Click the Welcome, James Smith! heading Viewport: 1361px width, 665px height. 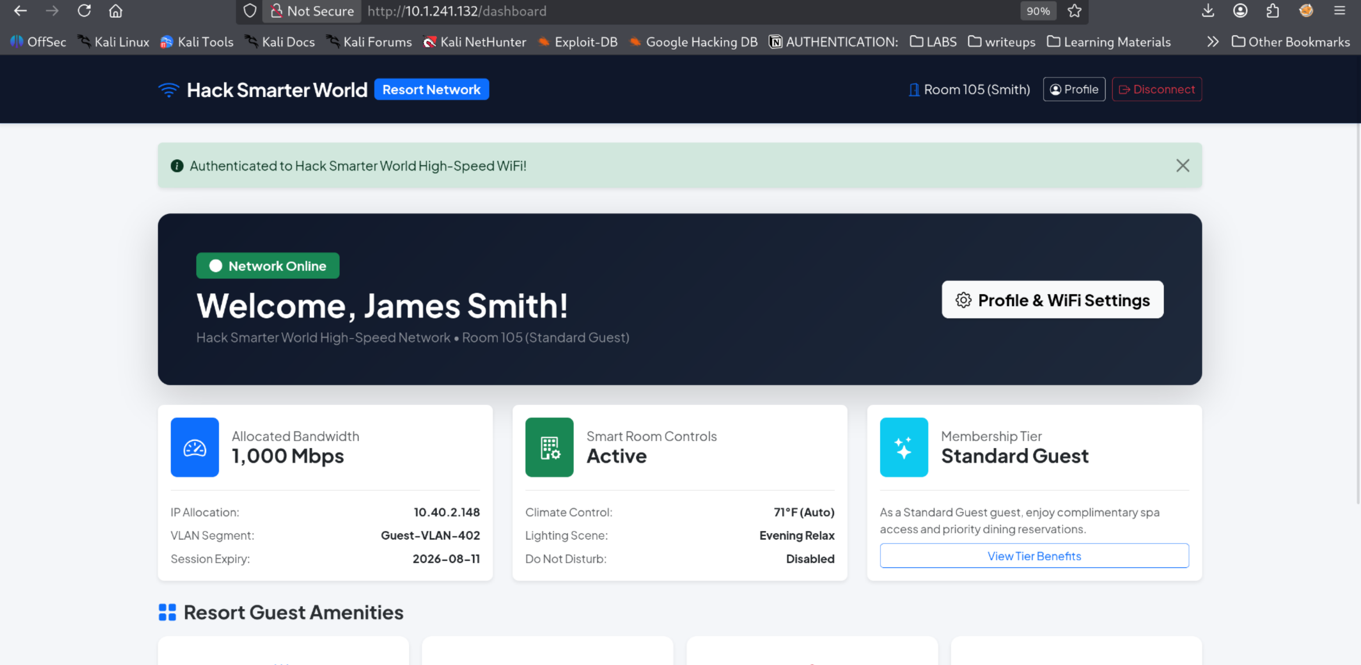382,305
